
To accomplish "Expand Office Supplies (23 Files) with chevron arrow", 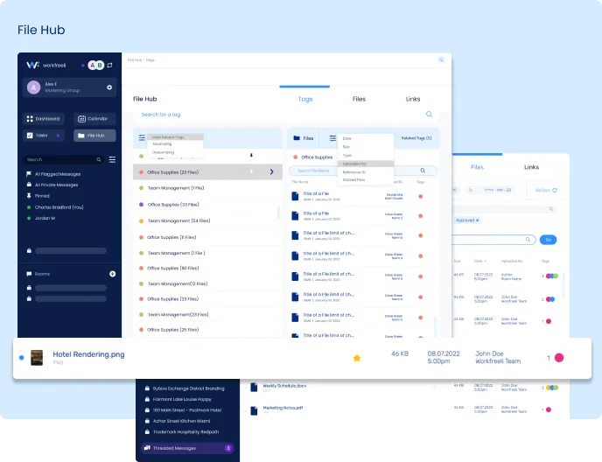I will (272, 172).
